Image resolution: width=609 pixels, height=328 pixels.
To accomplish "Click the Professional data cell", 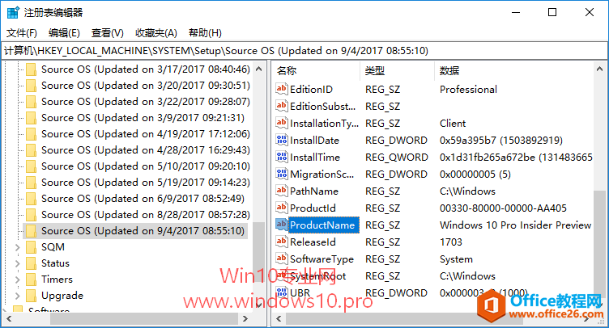I will tap(468, 90).
